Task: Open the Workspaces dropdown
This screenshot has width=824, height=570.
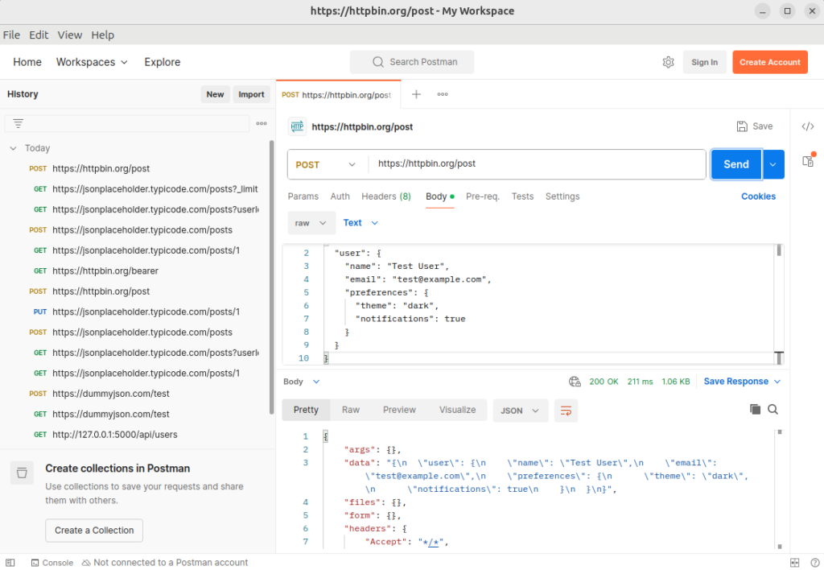Action: point(92,62)
